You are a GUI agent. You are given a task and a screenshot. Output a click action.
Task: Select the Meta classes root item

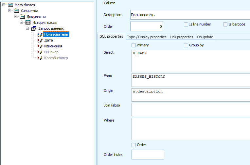tap(25, 5)
